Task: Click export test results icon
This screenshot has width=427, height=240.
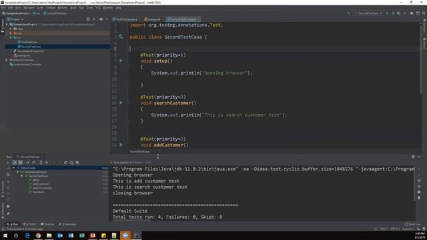Action: (x=65, y=163)
